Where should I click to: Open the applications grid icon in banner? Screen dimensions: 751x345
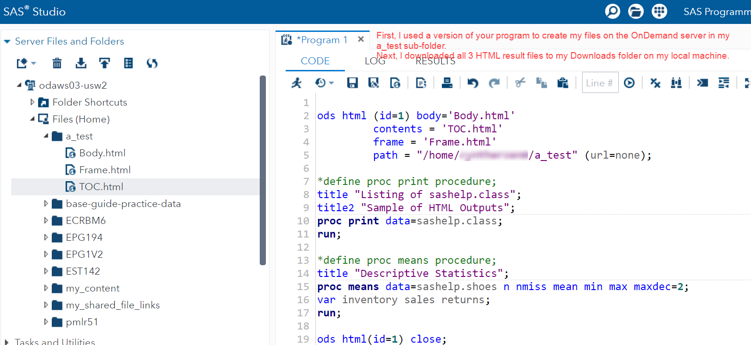(x=659, y=11)
